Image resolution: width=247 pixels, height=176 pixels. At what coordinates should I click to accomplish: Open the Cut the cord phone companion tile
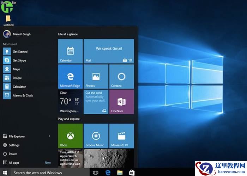point(96,102)
